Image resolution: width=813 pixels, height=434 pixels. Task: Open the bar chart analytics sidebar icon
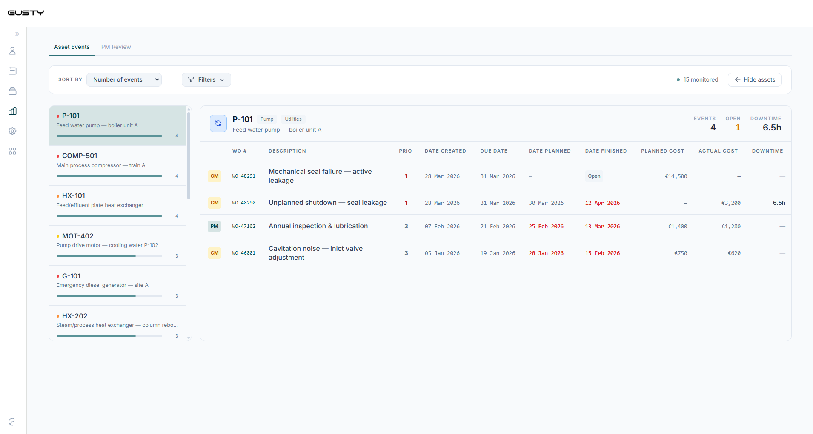[x=12, y=111]
